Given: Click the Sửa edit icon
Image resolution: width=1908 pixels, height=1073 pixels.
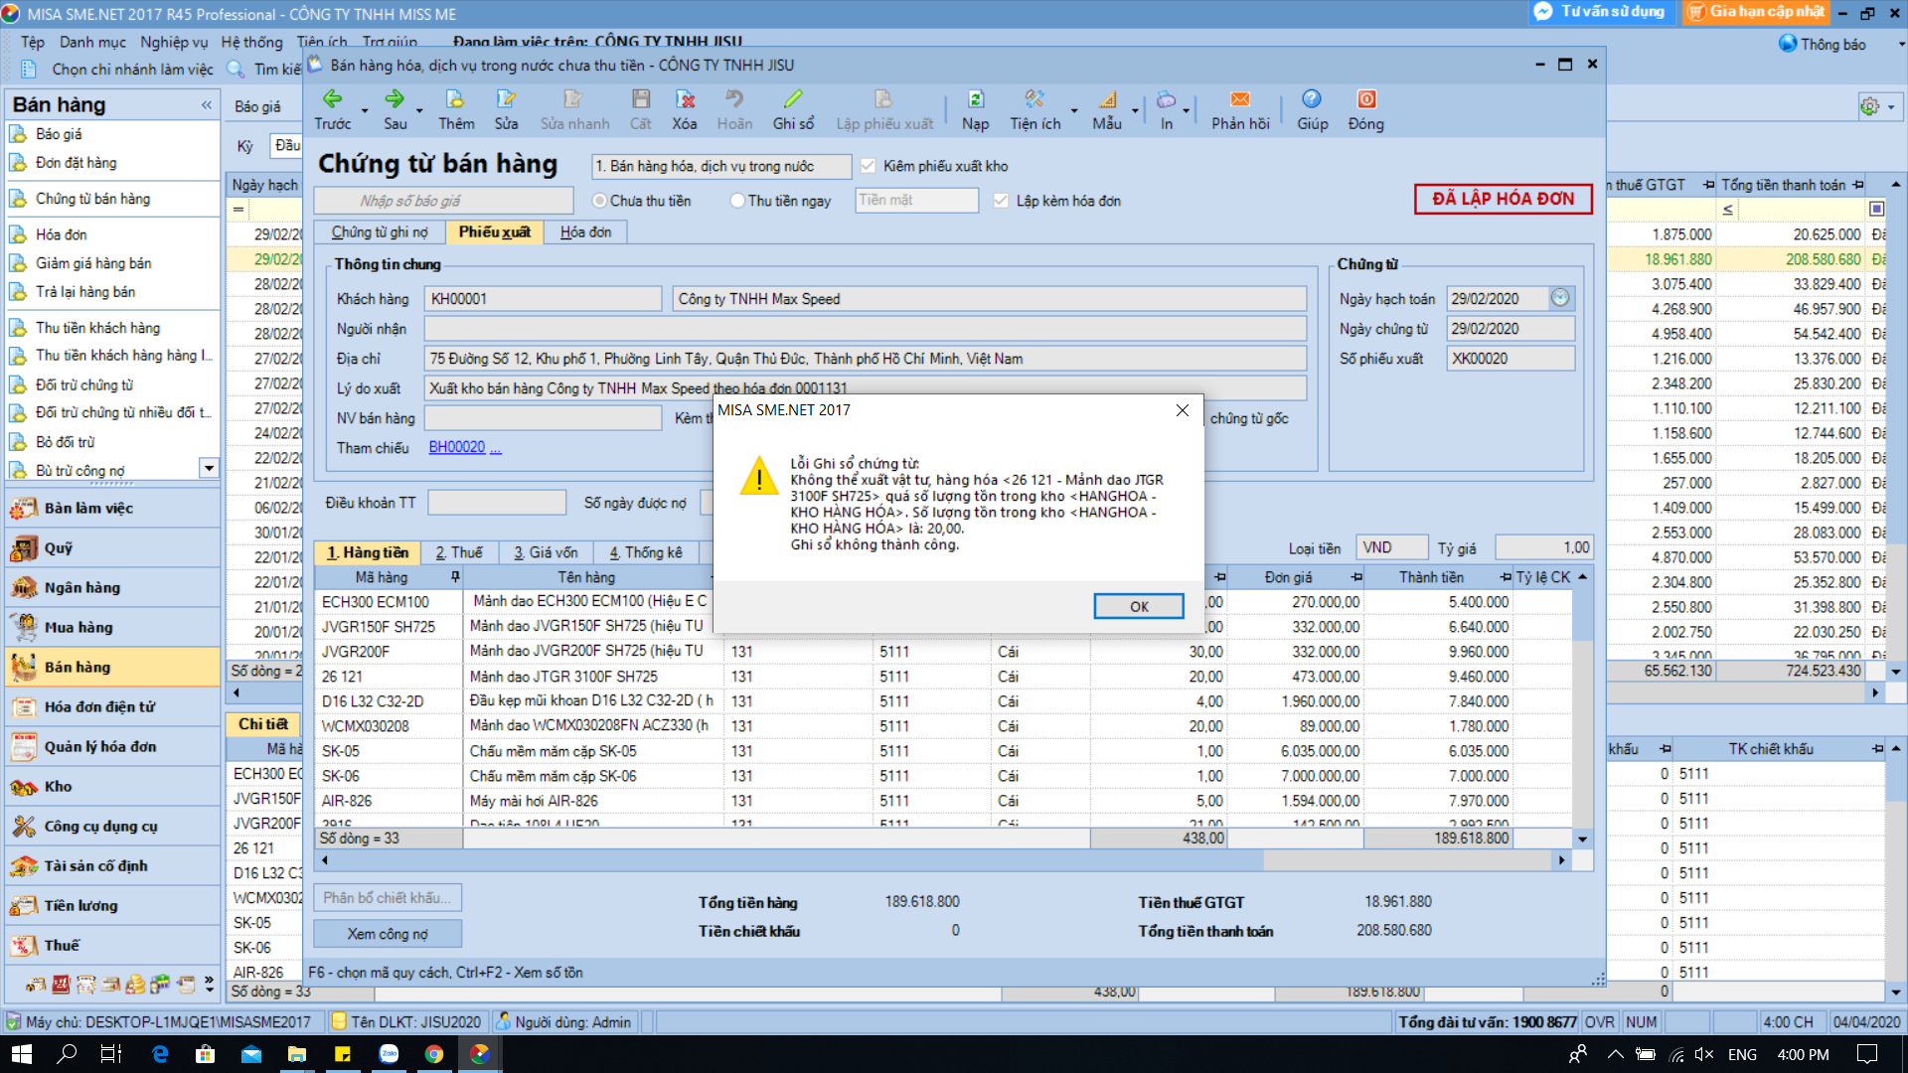Looking at the screenshot, I should [x=506, y=99].
